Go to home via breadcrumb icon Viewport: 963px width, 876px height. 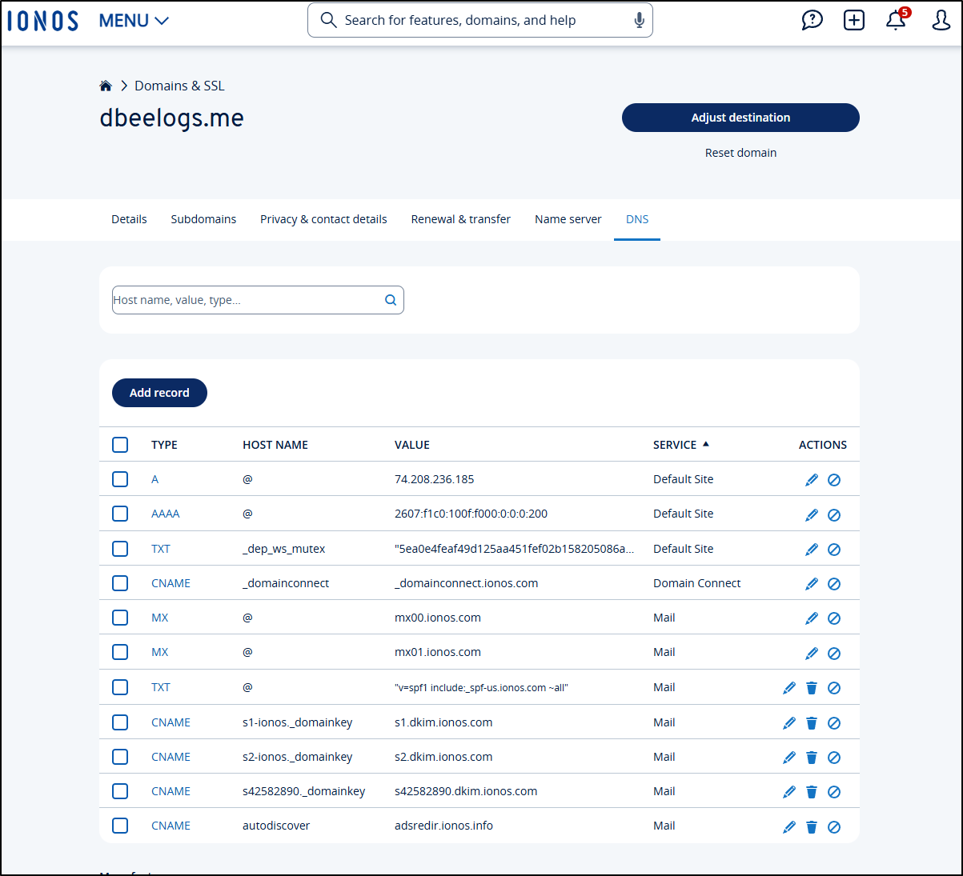click(x=106, y=86)
